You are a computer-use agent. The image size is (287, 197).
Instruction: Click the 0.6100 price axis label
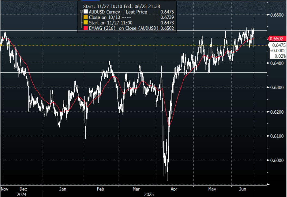pos(277,136)
